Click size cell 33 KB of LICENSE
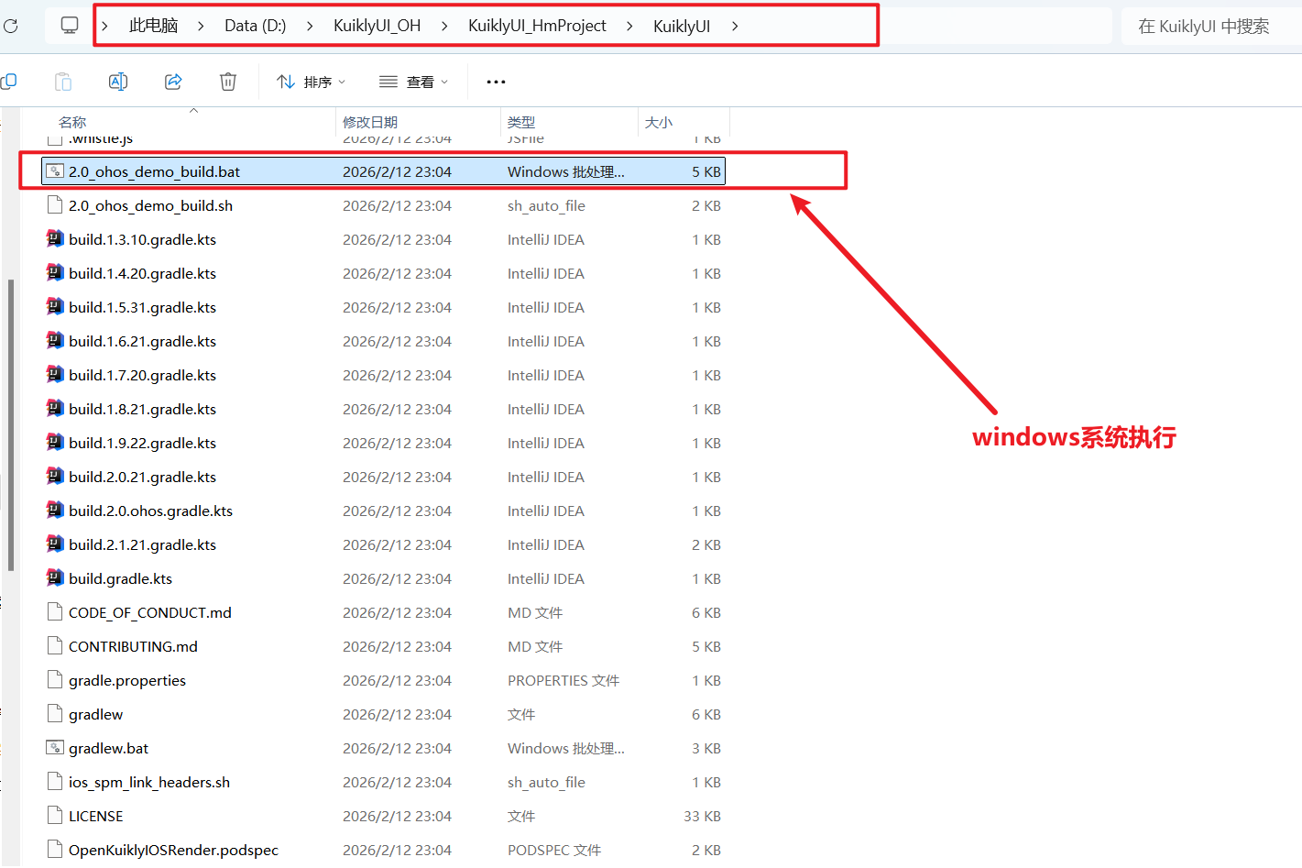The width and height of the screenshot is (1302, 868). click(702, 816)
